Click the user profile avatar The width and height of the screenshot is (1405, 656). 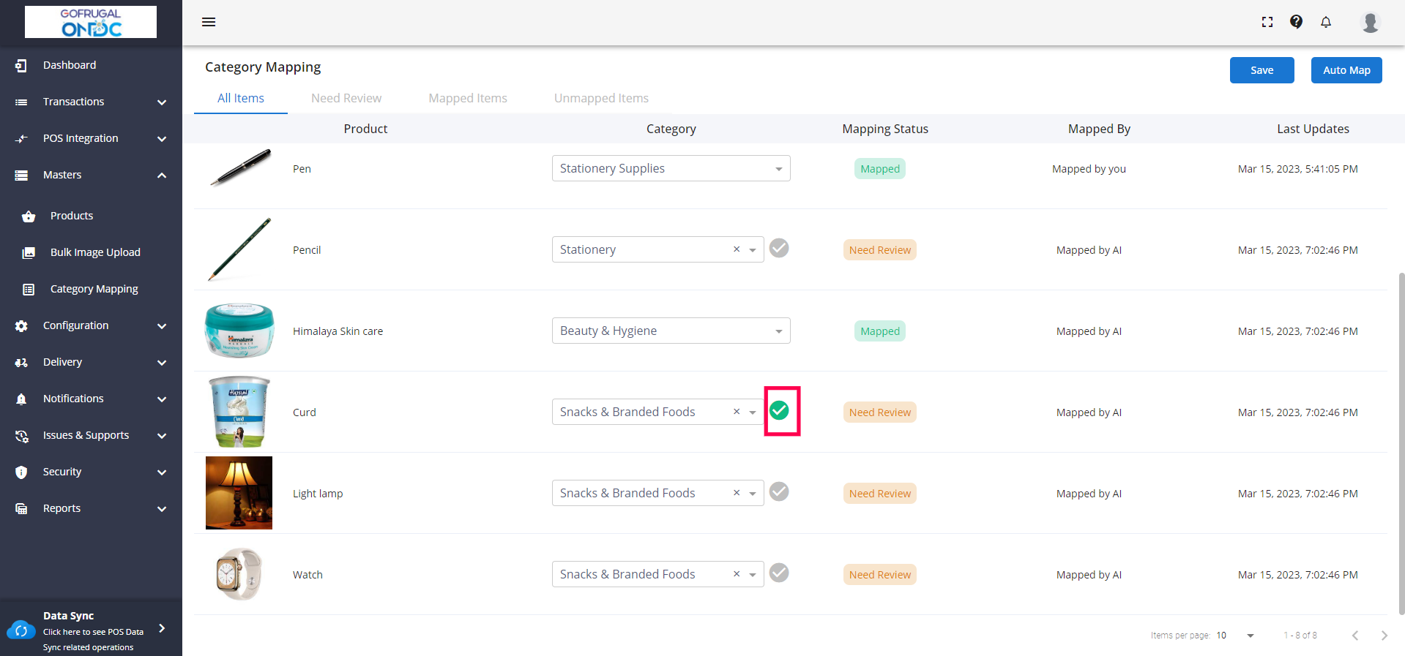[1370, 22]
